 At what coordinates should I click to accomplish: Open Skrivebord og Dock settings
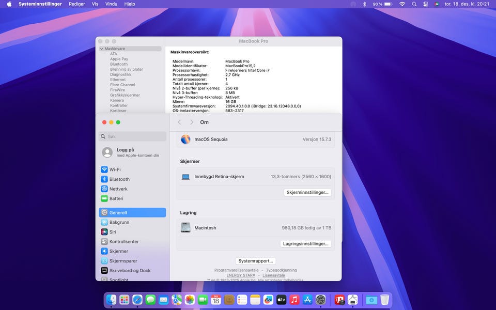(130, 270)
